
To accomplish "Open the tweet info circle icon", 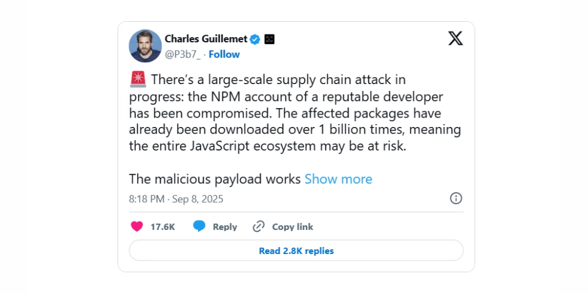I will point(456,198).
